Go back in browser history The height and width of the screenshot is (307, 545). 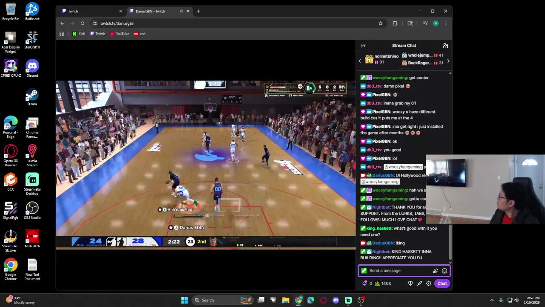coord(62,23)
